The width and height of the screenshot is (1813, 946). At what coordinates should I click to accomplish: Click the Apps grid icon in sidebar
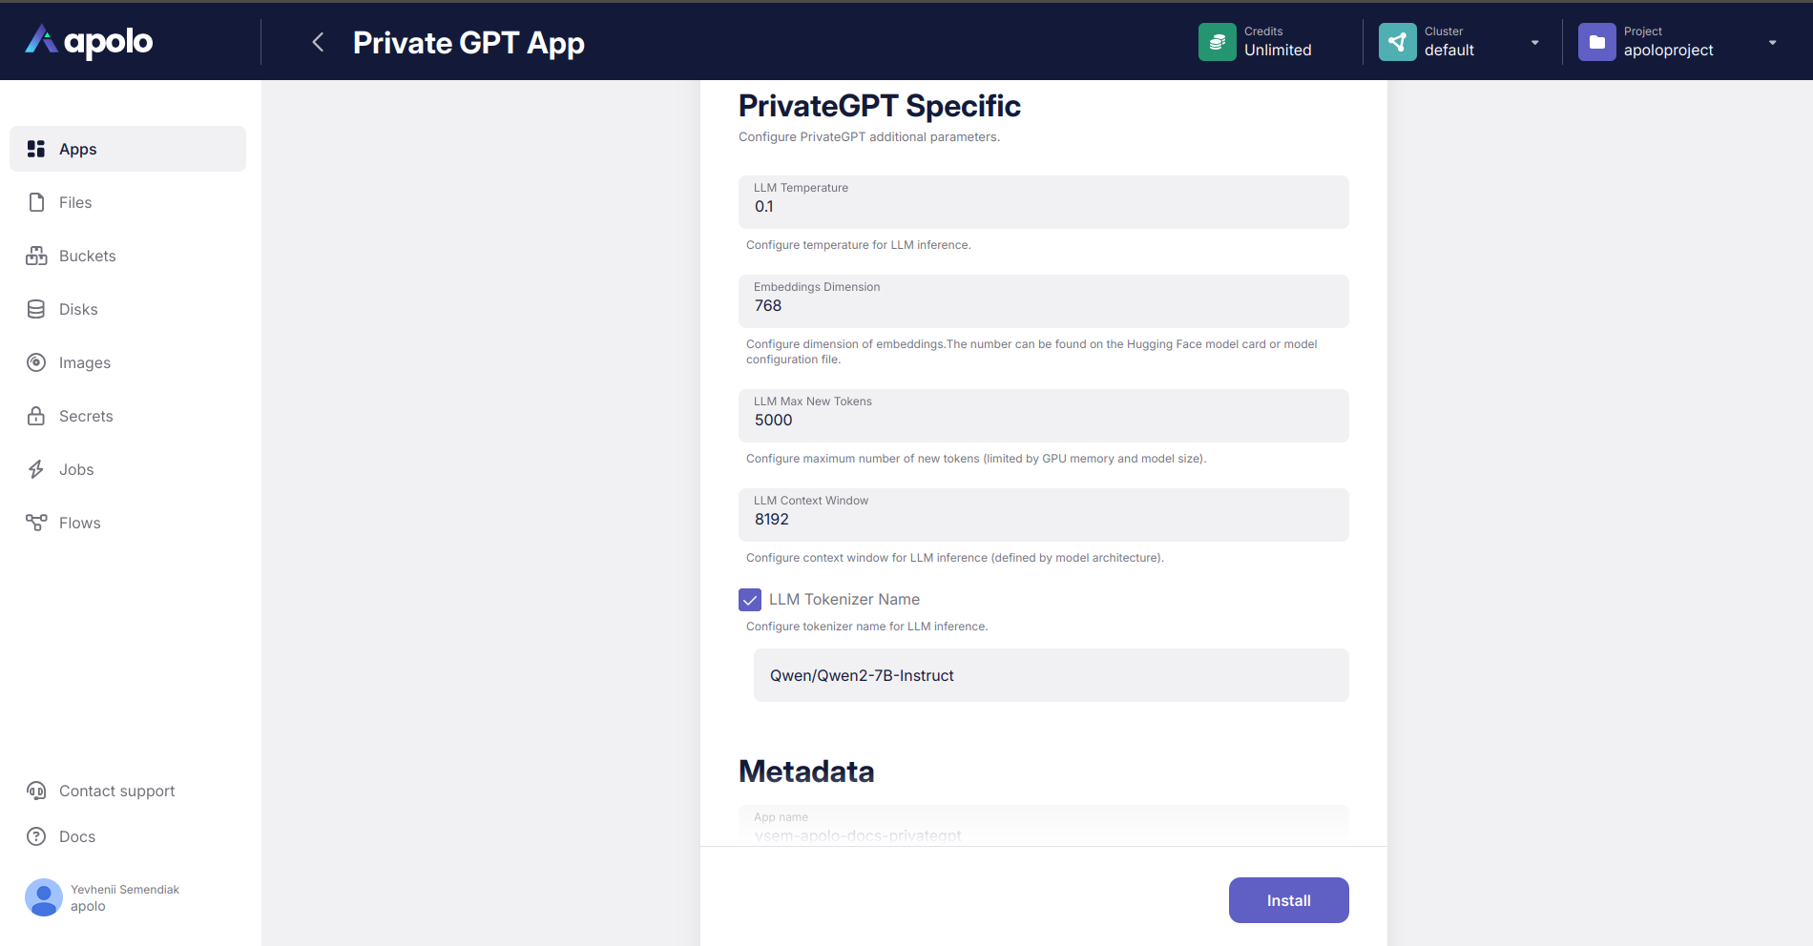[x=36, y=149]
